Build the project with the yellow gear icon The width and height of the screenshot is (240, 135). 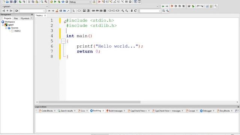click(x=51, y=2)
